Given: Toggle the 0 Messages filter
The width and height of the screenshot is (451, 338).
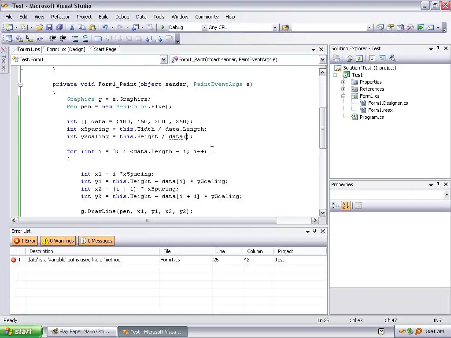Looking at the screenshot, I should coord(96,241).
